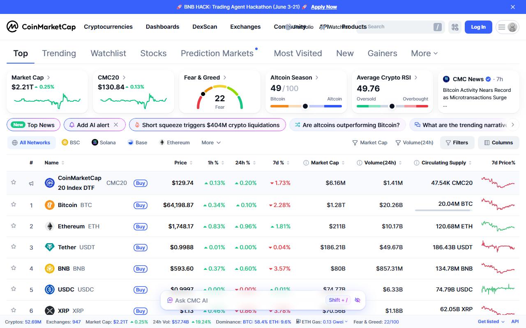This screenshot has height=328, width=526.
Task: Expand the Get listed dropdown
Action: click(x=491, y=322)
